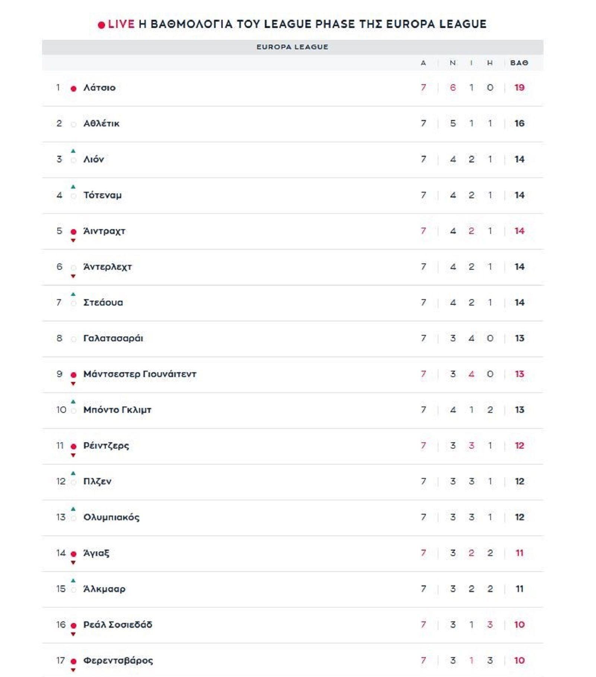Click the empty status circle beside Γαλατασαράι
This screenshot has width=596, height=677.
click(x=73, y=339)
